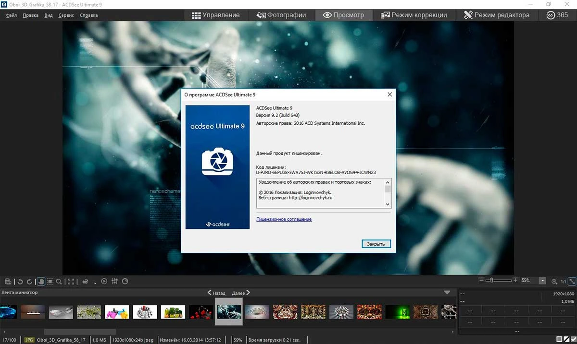This screenshot has height=344, width=577.
Task: Set zoom to actual size 1:1
Action: (563, 282)
